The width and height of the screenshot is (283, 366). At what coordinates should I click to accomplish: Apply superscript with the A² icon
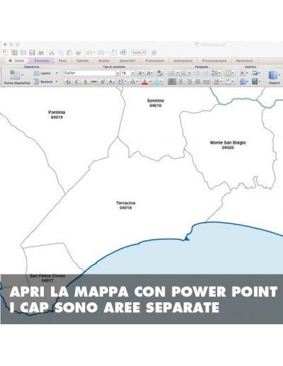(x=103, y=81)
